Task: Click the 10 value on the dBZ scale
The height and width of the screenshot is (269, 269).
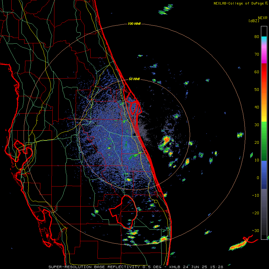Action: tap(257, 160)
